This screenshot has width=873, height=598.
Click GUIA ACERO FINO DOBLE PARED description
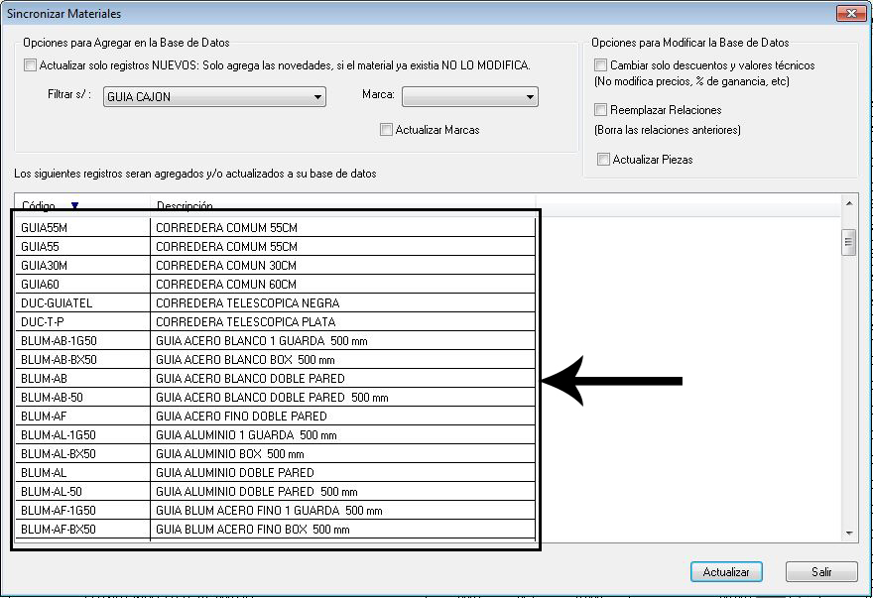241,417
